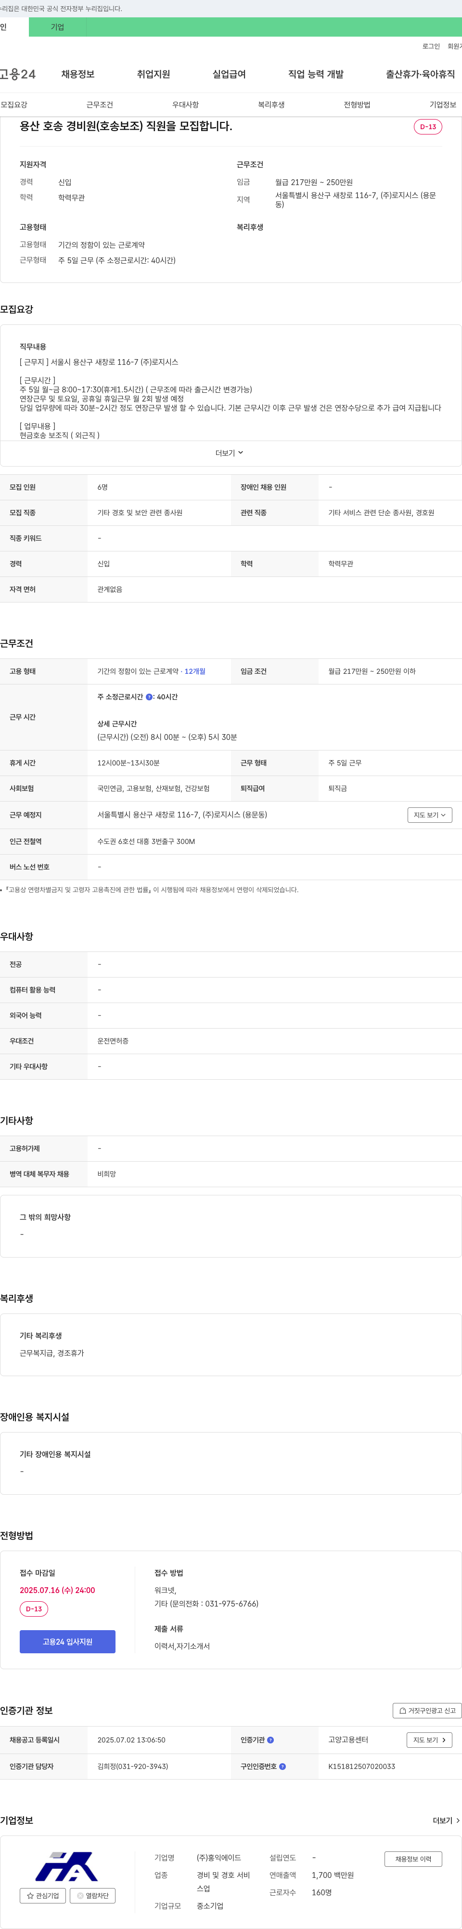Click the 구인인증번호 help icon

point(282,1767)
